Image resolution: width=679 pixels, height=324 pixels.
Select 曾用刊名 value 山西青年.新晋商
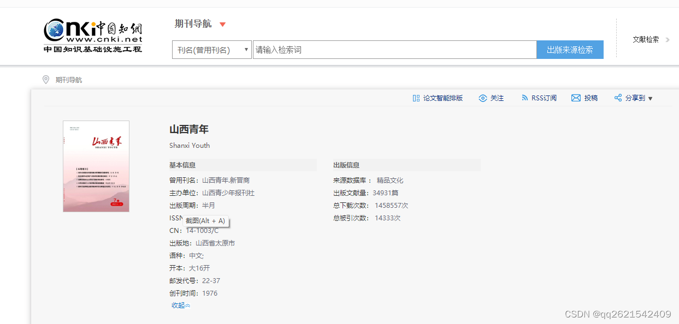coord(226,181)
